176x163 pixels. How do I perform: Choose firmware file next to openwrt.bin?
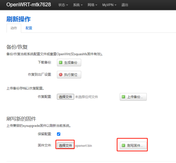[x=65, y=145]
